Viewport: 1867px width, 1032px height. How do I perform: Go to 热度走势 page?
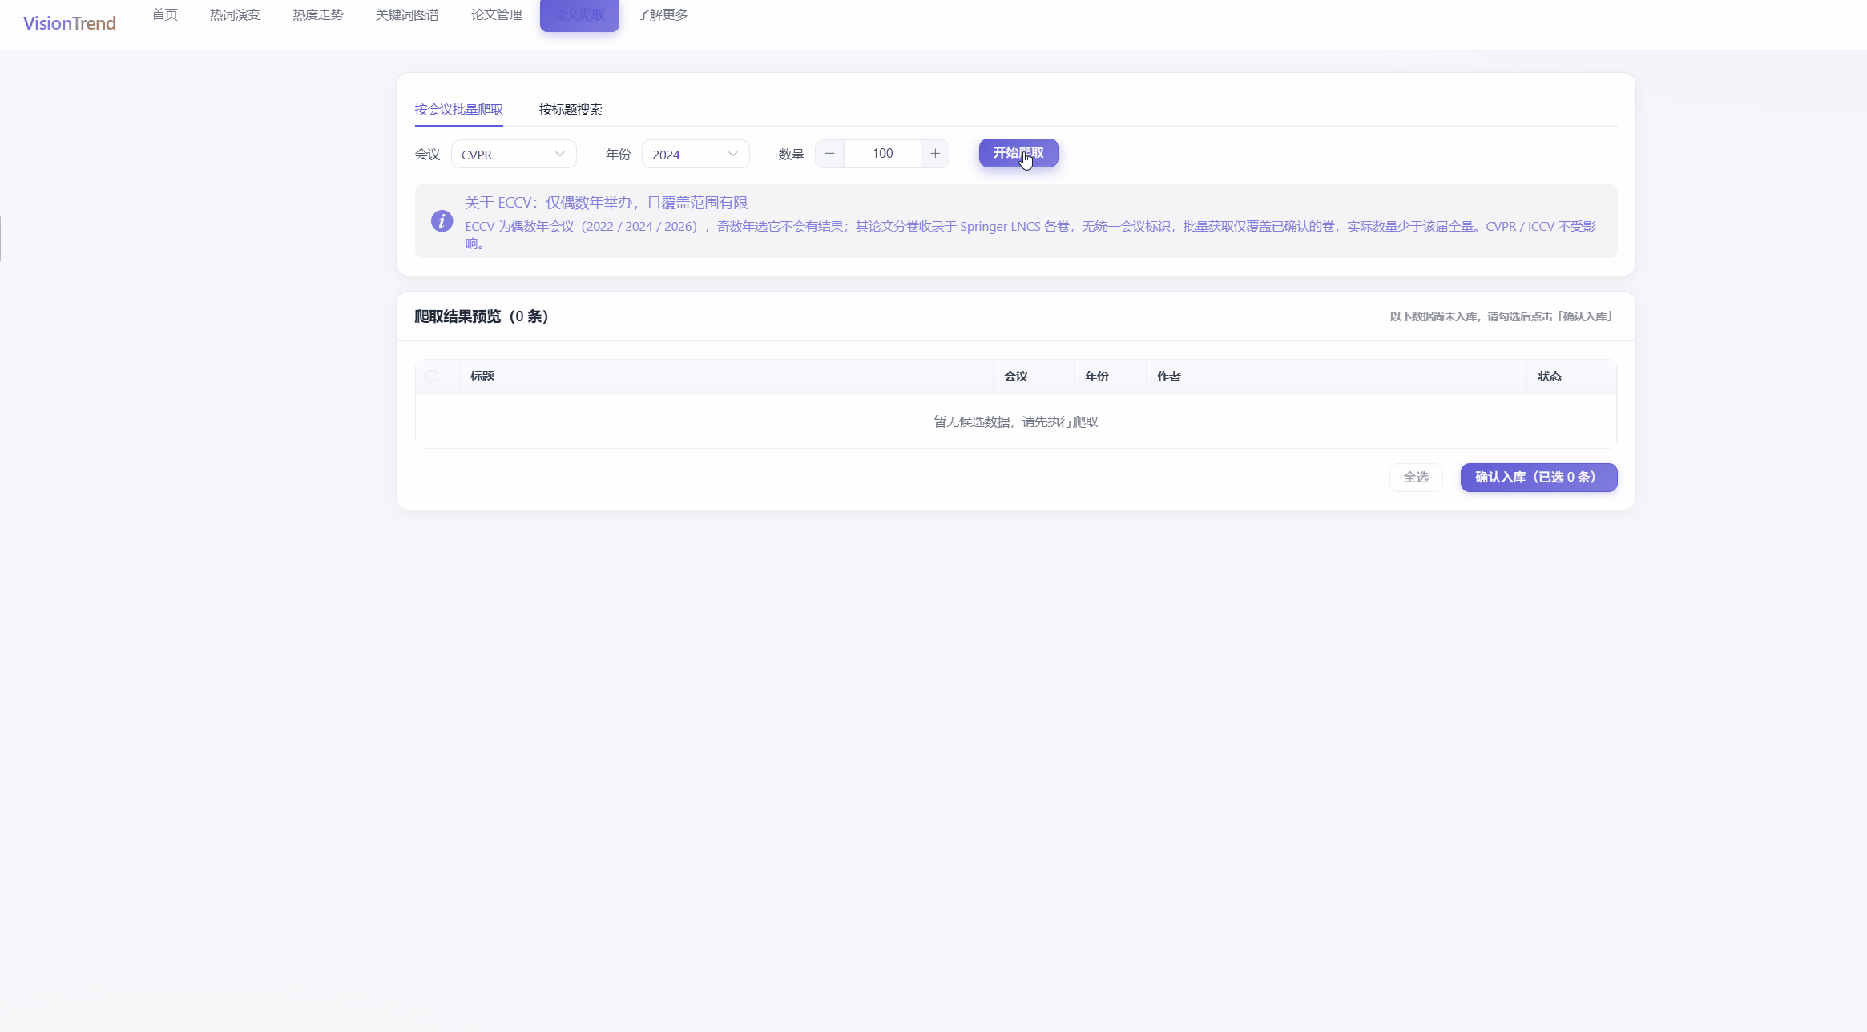coord(318,14)
